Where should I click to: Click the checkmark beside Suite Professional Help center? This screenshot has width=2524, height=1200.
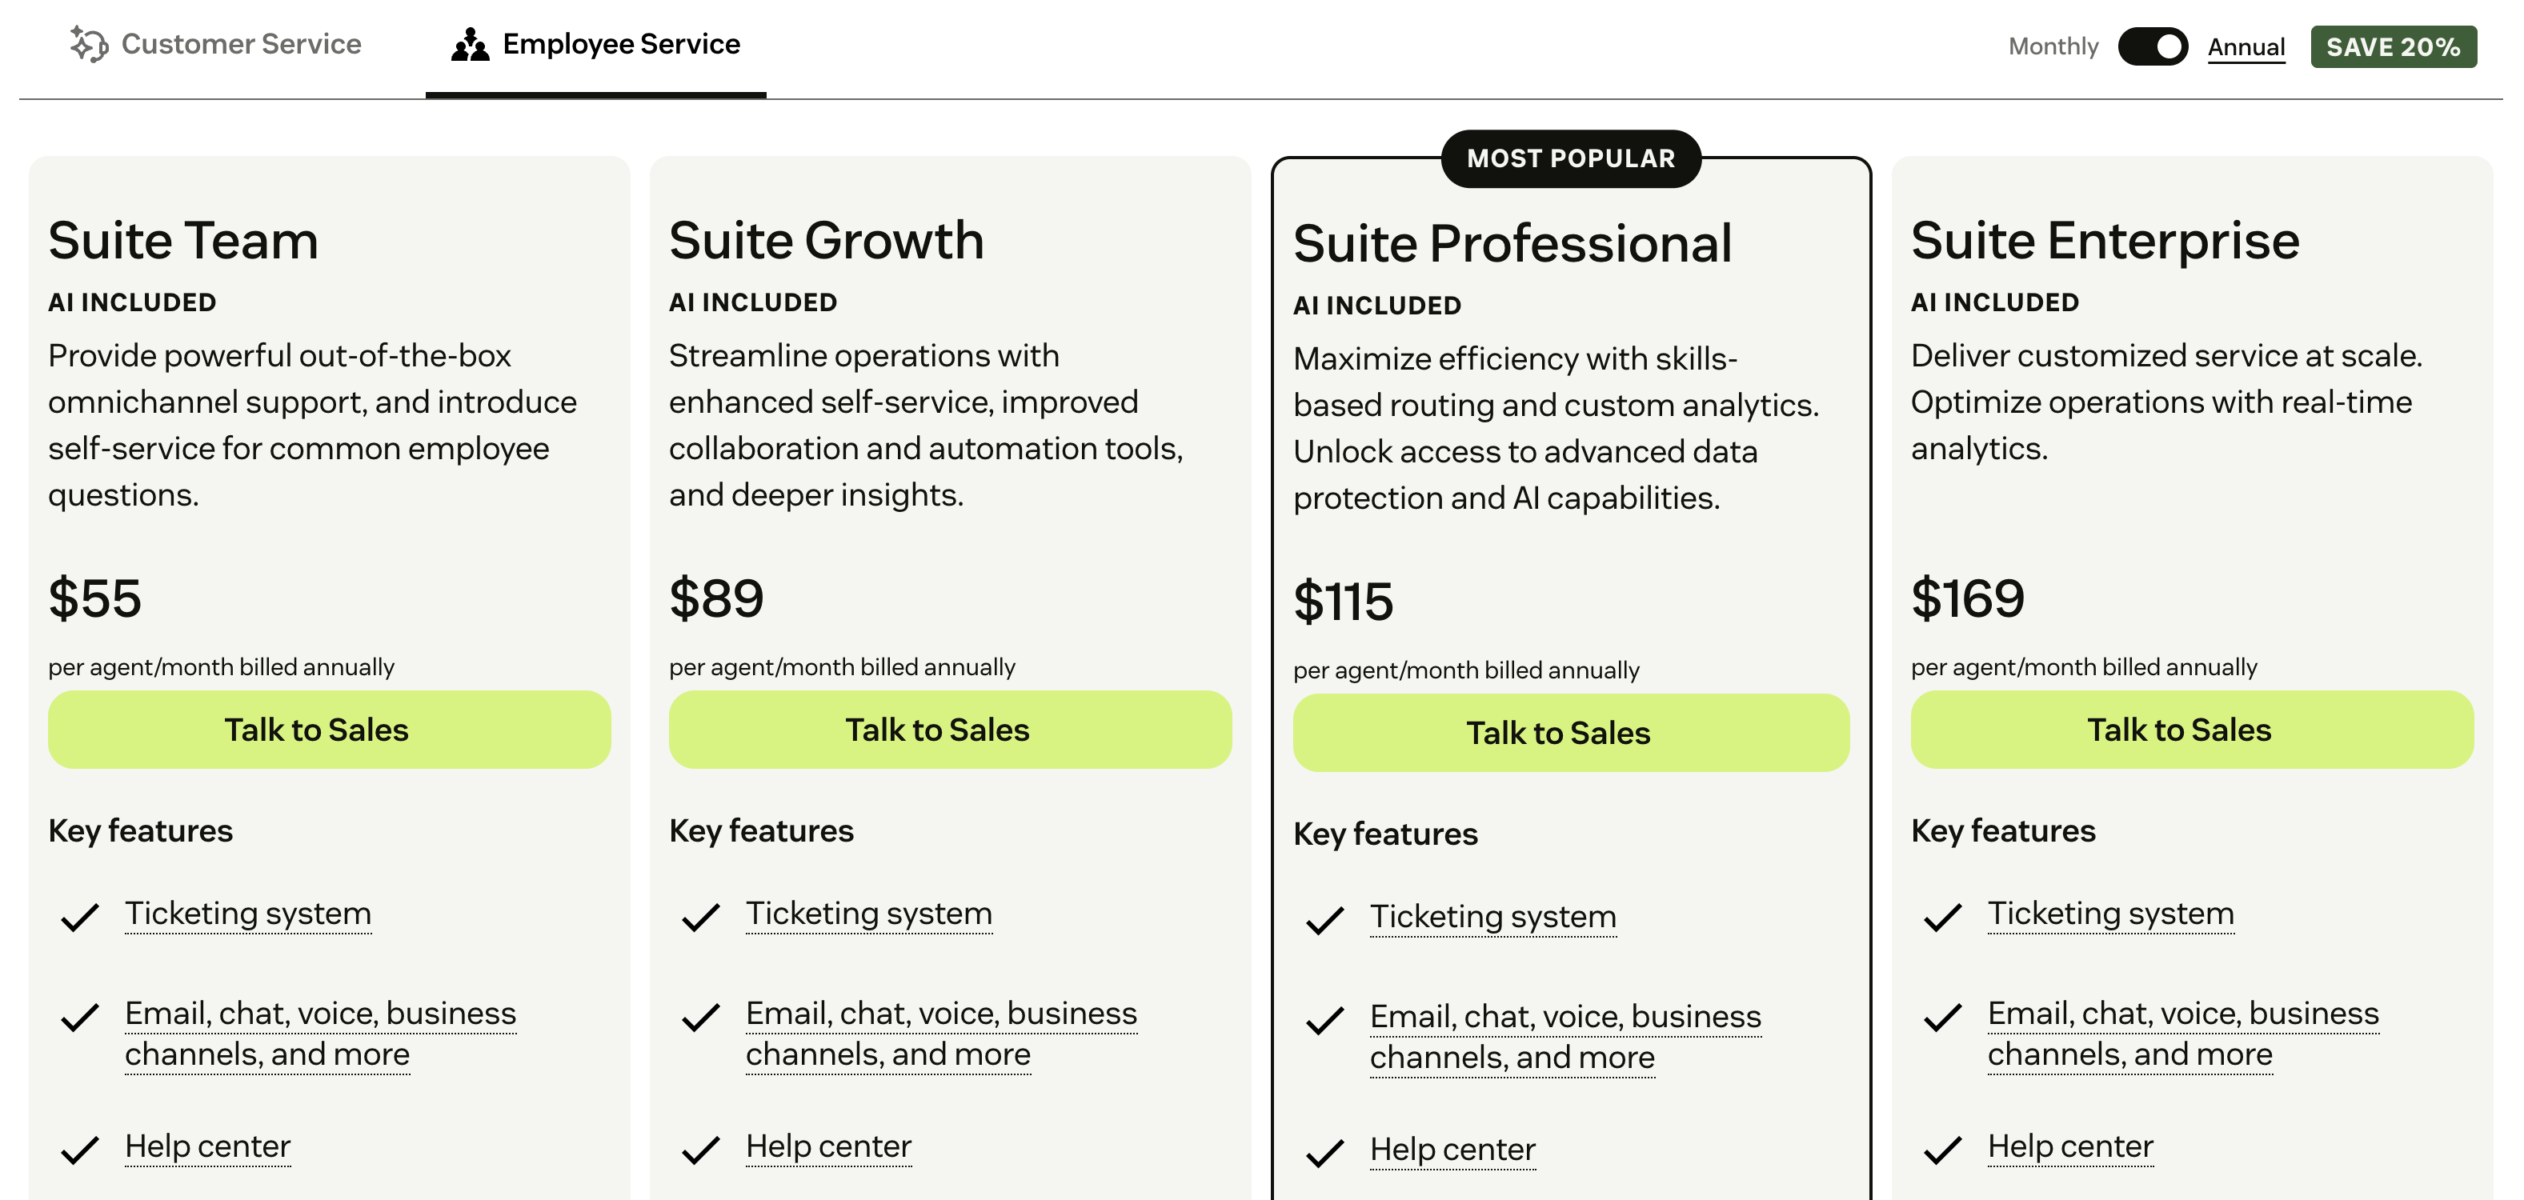(1326, 1152)
